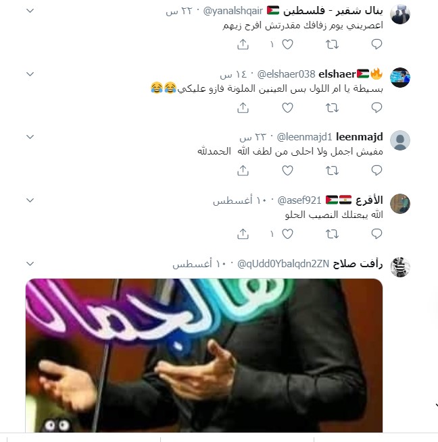Image resolution: width=438 pixels, height=442 pixels.
Task: Like the tweet by yanalshqair
Action: [287, 45]
